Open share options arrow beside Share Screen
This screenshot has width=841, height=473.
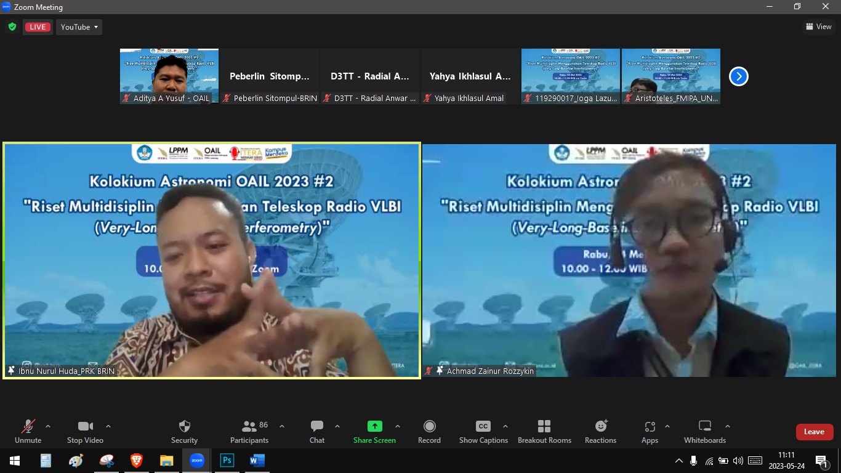(x=398, y=426)
